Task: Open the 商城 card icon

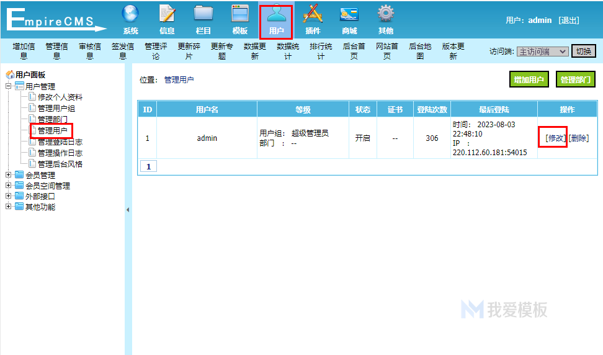Action: (349, 14)
